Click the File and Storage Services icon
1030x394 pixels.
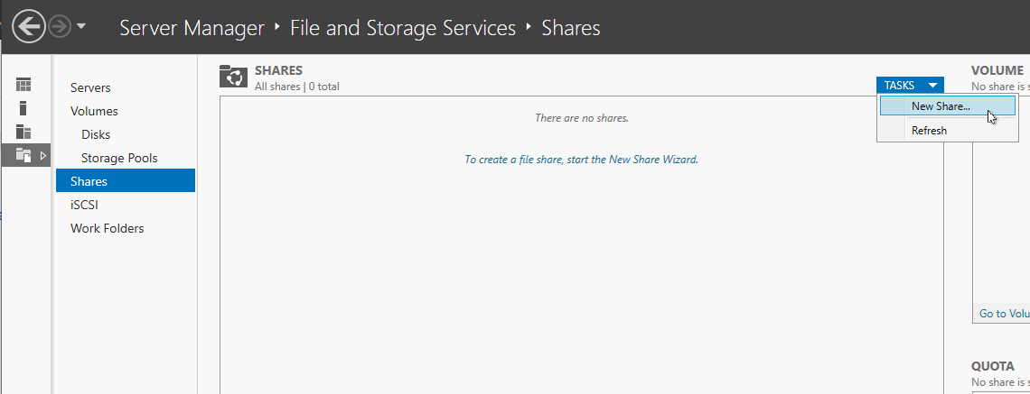point(23,155)
